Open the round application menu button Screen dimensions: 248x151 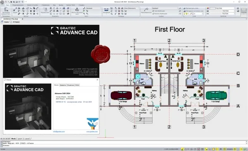click(x=2, y=2)
